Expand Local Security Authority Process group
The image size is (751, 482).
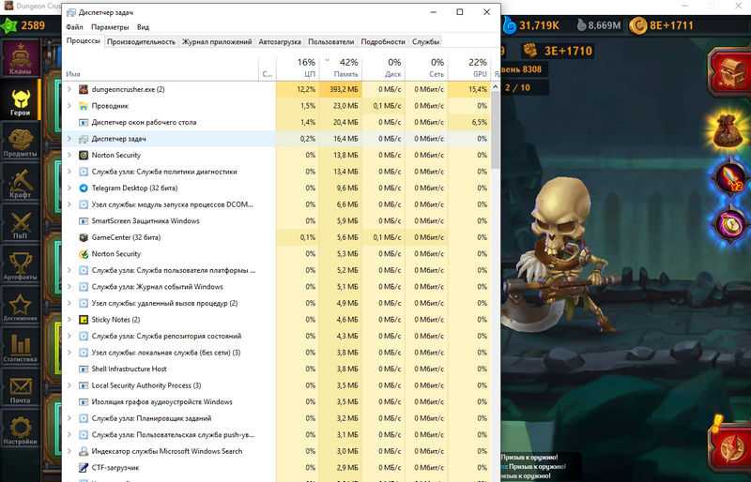(x=69, y=385)
